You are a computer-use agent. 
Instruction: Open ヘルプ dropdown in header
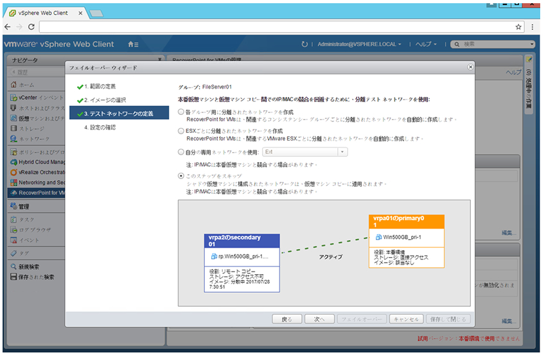(x=426, y=44)
